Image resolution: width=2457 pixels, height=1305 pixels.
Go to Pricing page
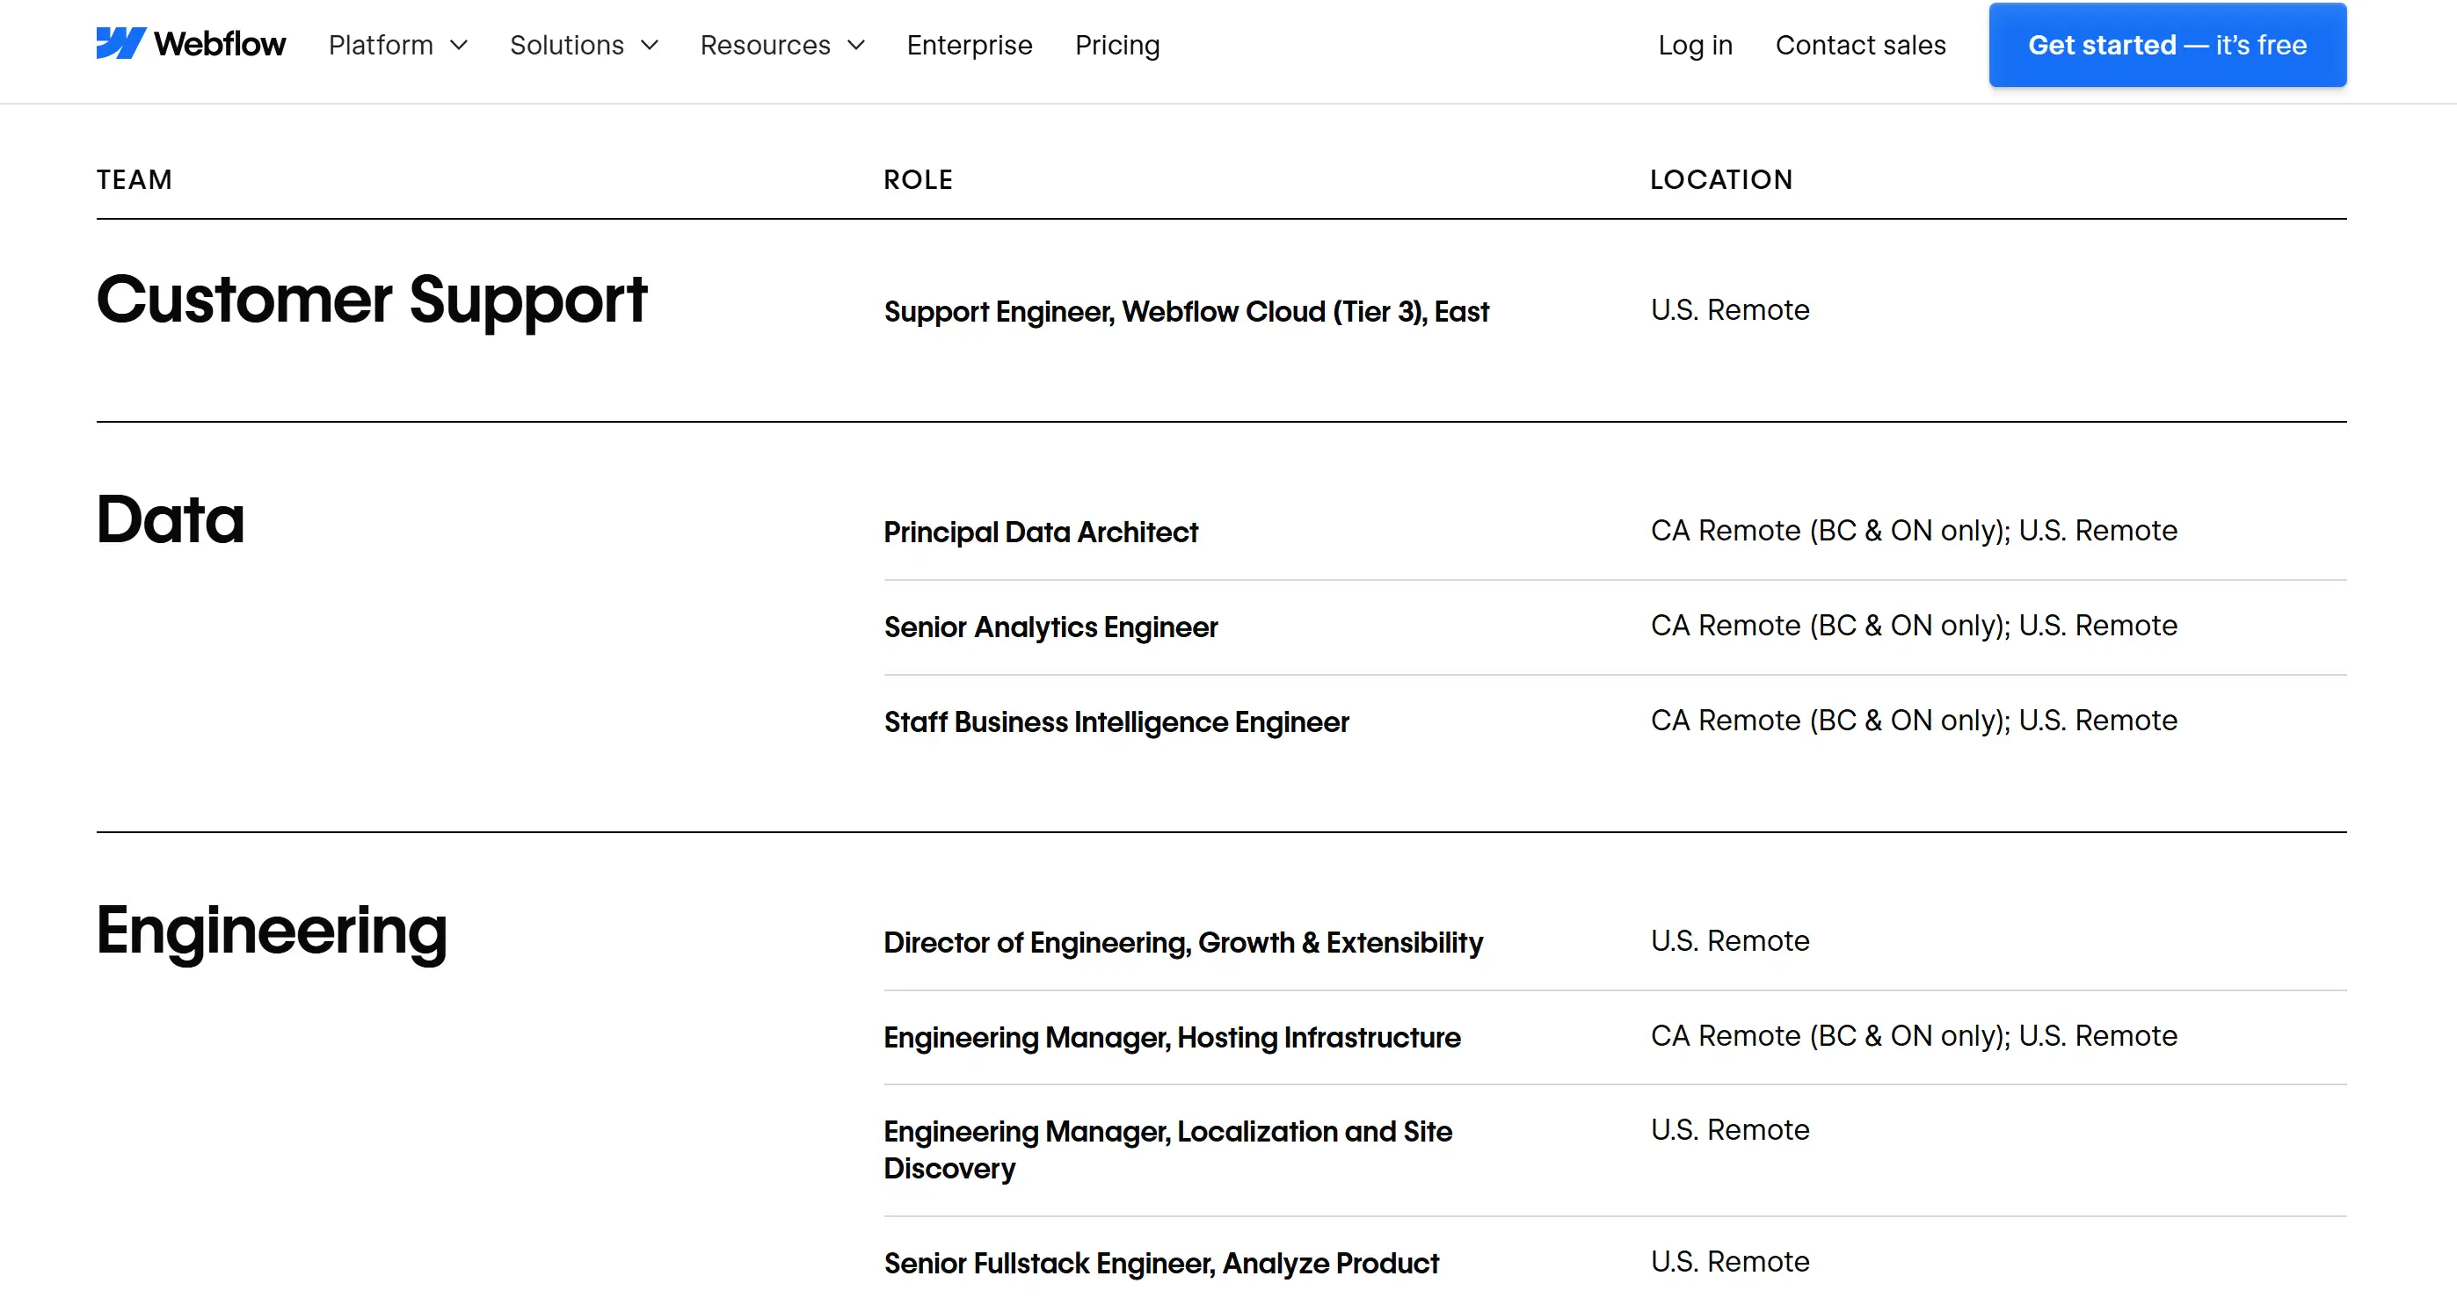click(1117, 45)
